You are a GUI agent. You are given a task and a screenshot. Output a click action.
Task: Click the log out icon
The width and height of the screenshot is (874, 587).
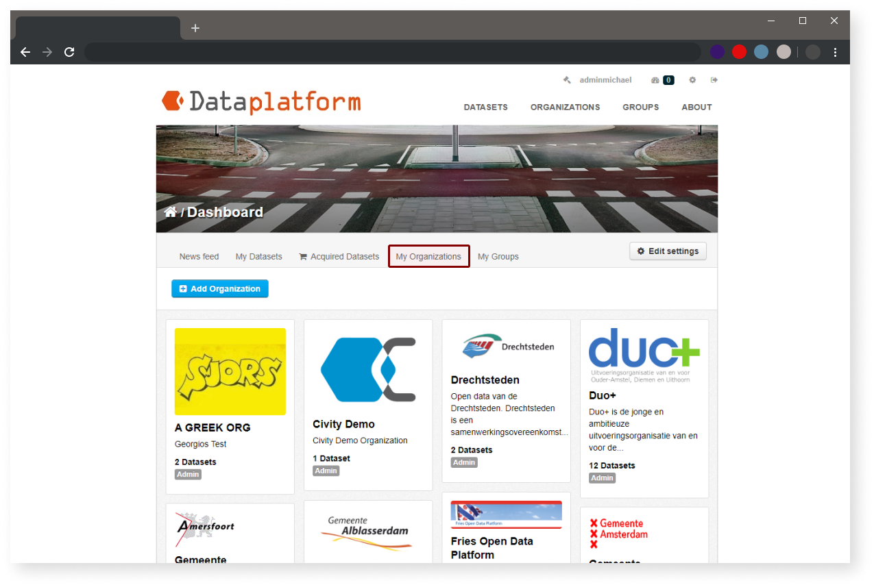coord(714,80)
